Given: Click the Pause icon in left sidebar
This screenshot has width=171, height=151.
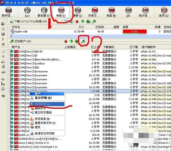Looking at the screenshot, I should (x=3, y=29).
